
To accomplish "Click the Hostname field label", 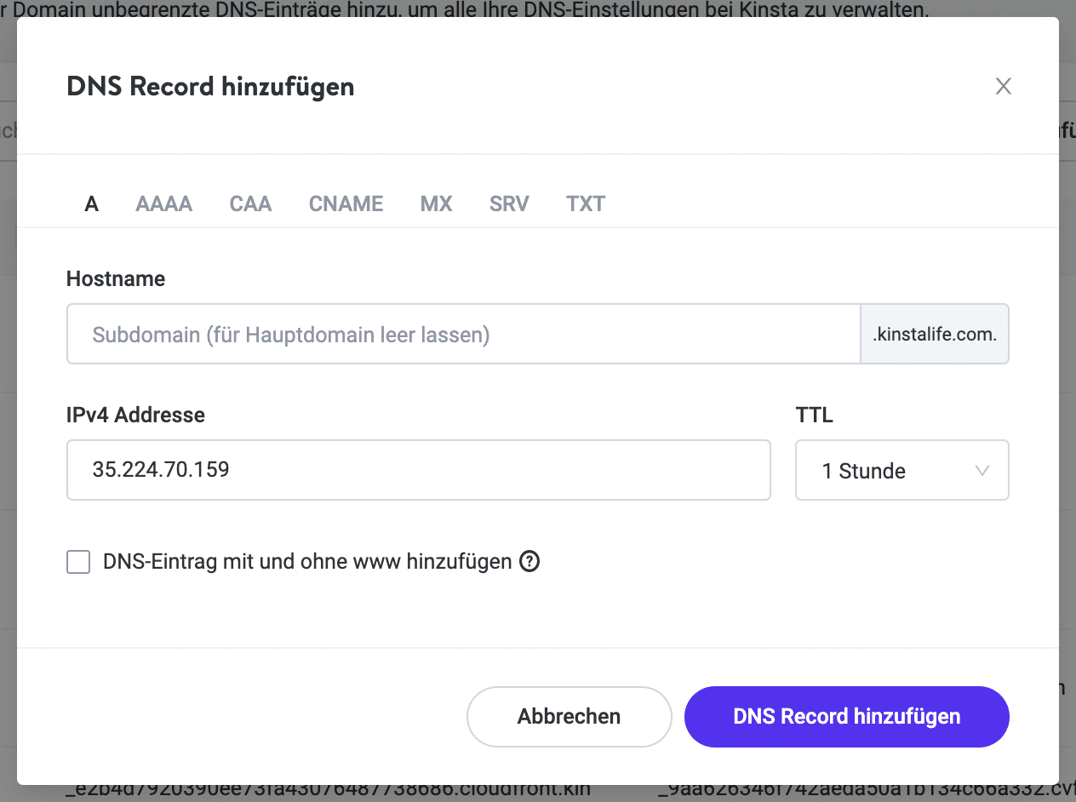I will click(x=115, y=278).
